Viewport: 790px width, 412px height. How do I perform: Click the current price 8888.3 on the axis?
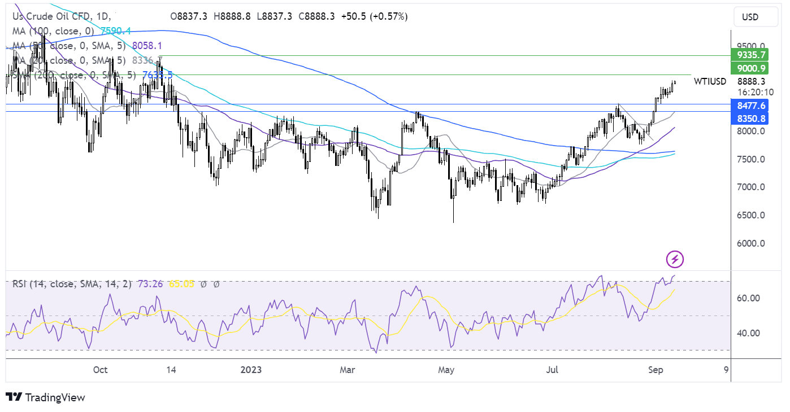pos(751,81)
